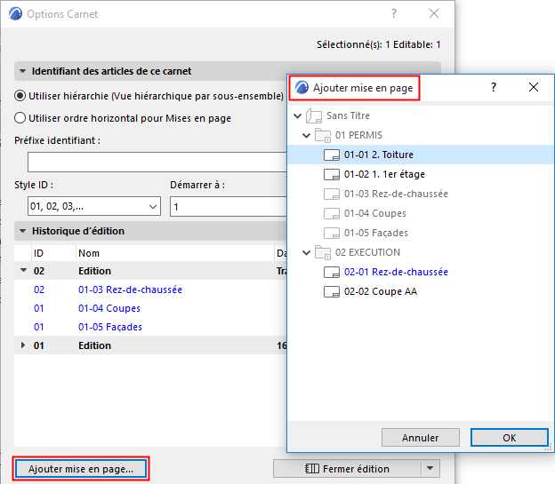This screenshot has height=484, width=555.
Task: Collapse the Sans Titre root node
Action: click(x=298, y=115)
